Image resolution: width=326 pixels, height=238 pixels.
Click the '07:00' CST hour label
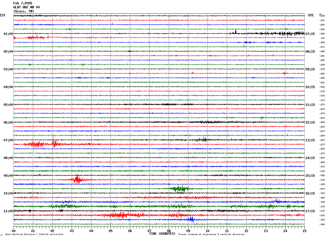pos(8,140)
